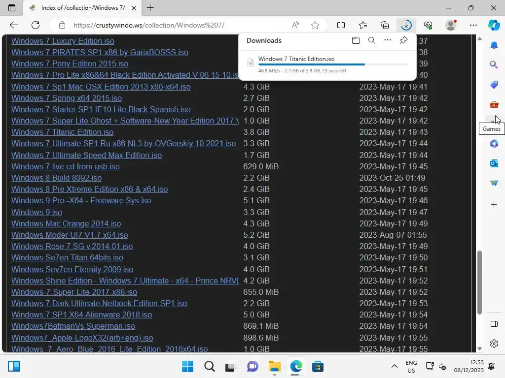
Task: Open split screen icon
Action: pos(341,25)
